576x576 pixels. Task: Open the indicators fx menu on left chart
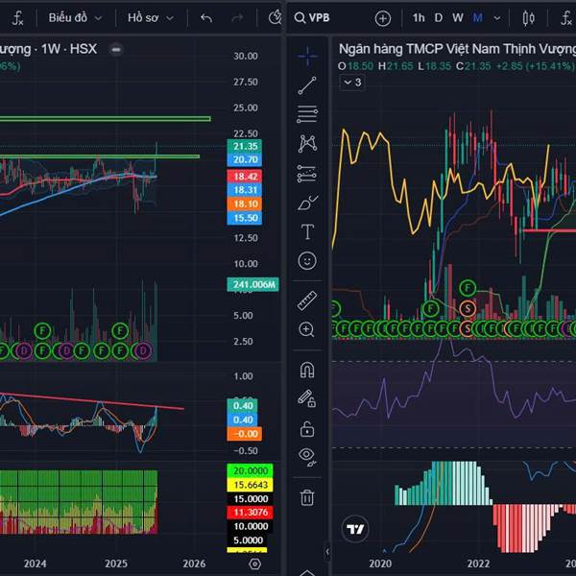click(17, 18)
